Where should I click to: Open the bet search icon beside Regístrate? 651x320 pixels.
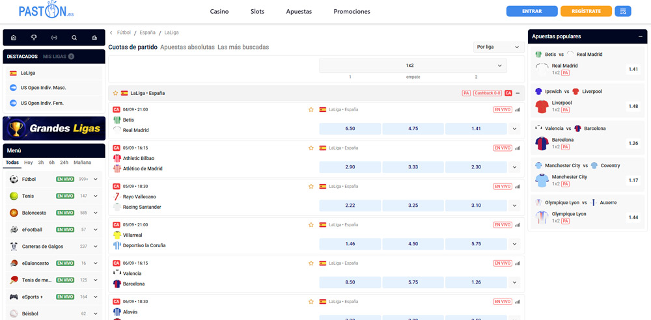(623, 11)
